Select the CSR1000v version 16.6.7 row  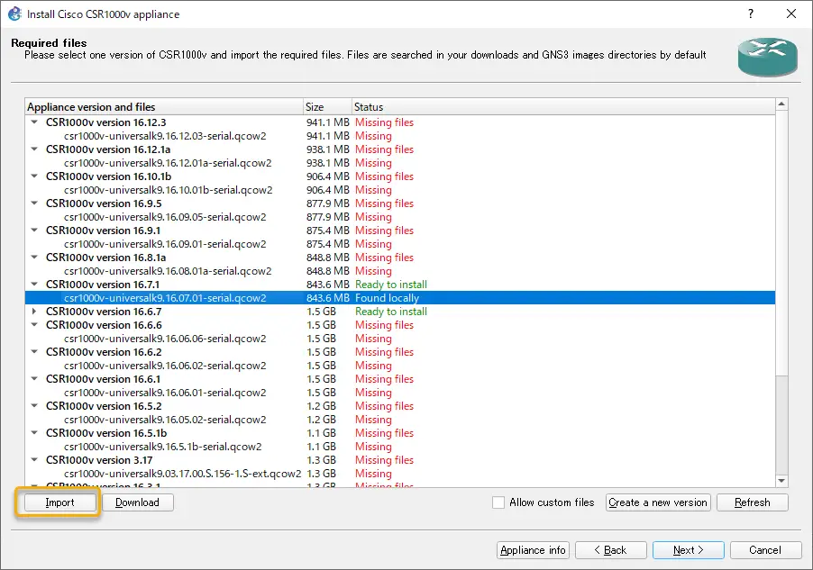click(400, 312)
